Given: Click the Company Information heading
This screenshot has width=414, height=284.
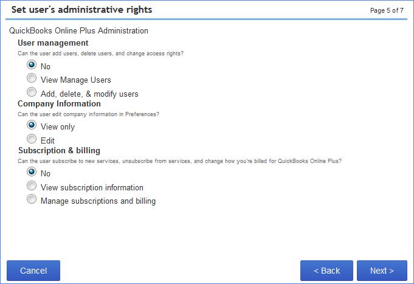Looking at the screenshot, I should coord(59,103).
